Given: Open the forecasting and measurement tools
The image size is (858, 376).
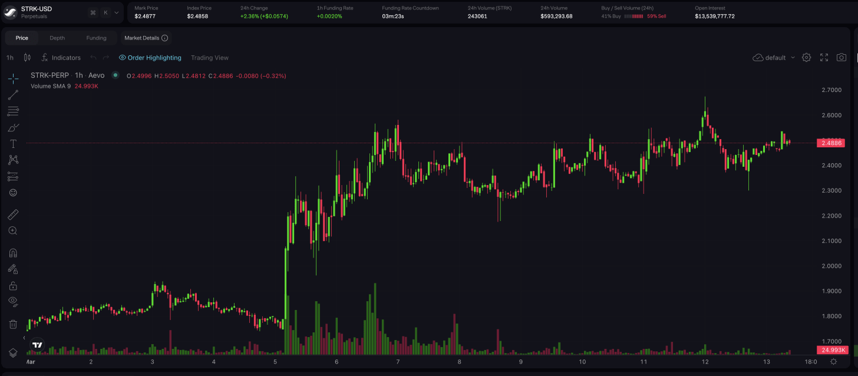Looking at the screenshot, I should pyautogui.click(x=13, y=176).
